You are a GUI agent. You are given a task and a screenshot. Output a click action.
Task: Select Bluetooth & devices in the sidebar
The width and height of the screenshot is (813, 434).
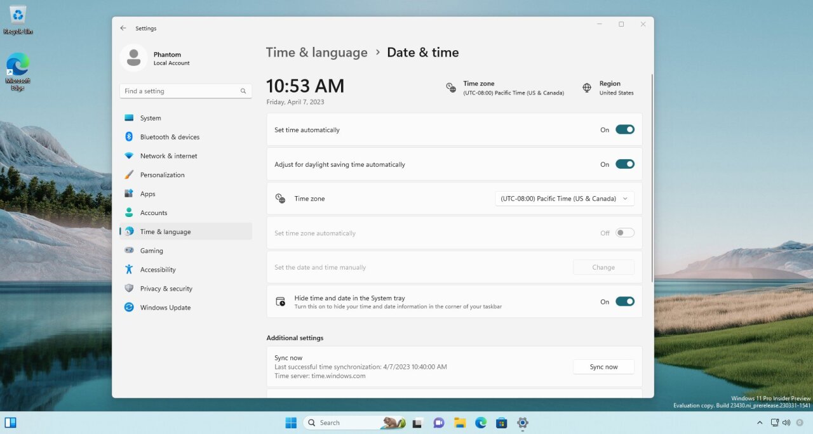pyautogui.click(x=170, y=136)
